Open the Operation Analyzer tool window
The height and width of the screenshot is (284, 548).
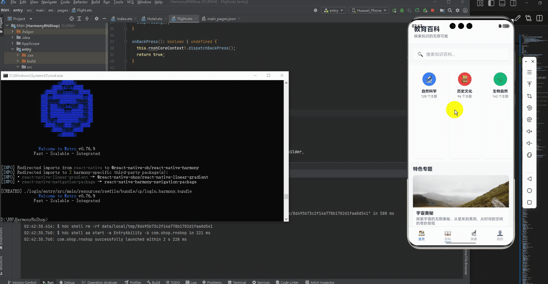click(x=100, y=282)
